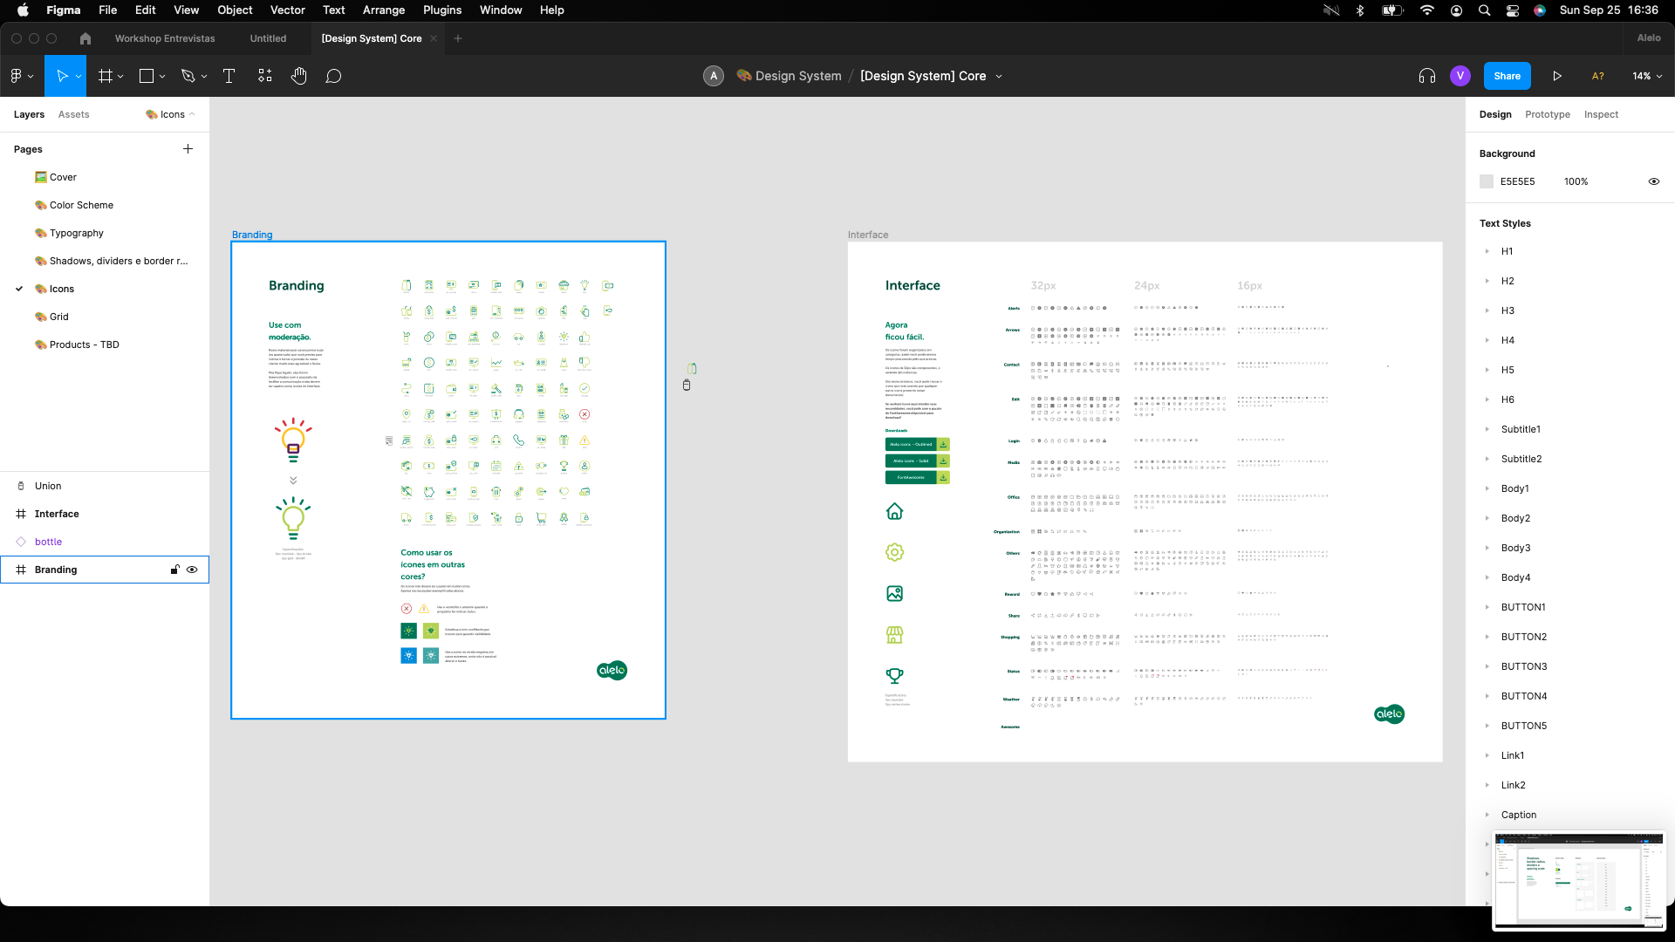Open the Comment tool
The height and width of the screenshot is (942, 1675).
pyautogui.click(x=333, y=76)
